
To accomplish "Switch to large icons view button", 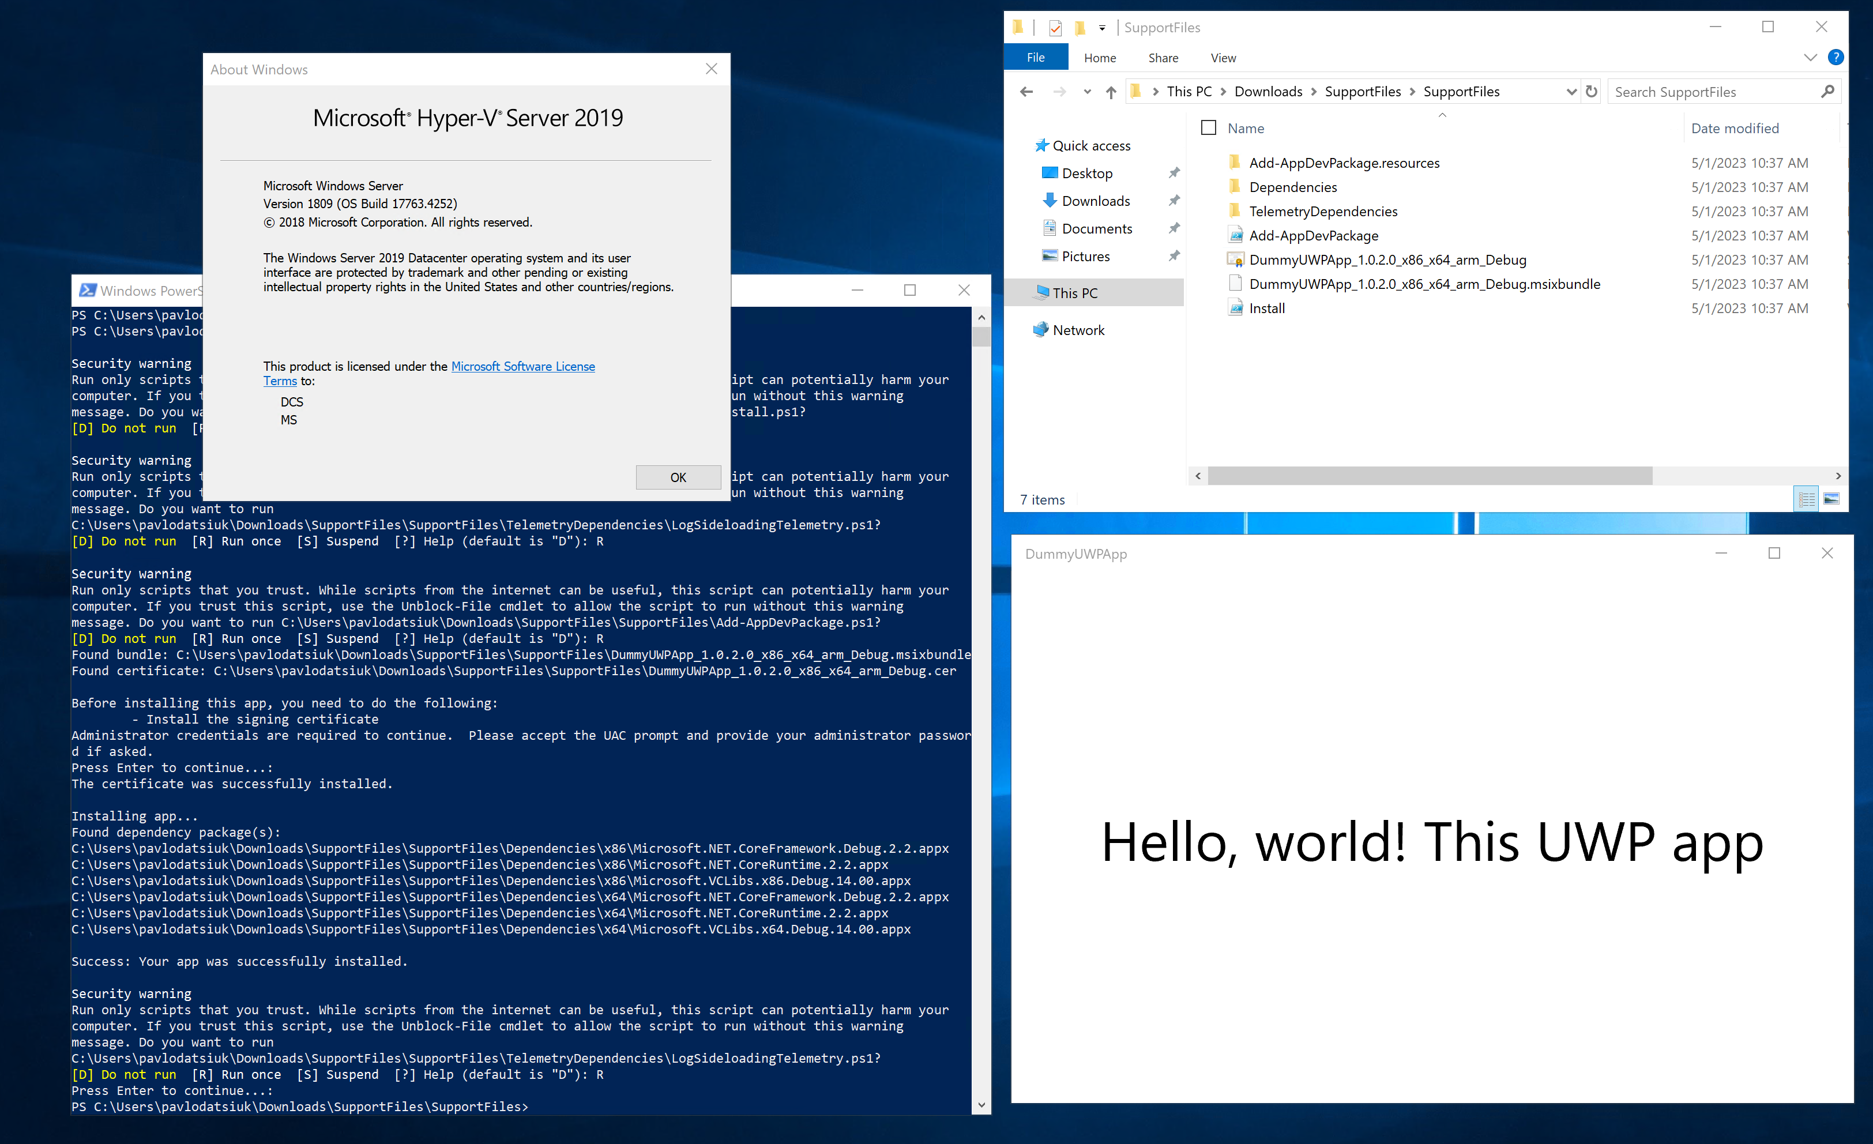I will pos(1831,499).
